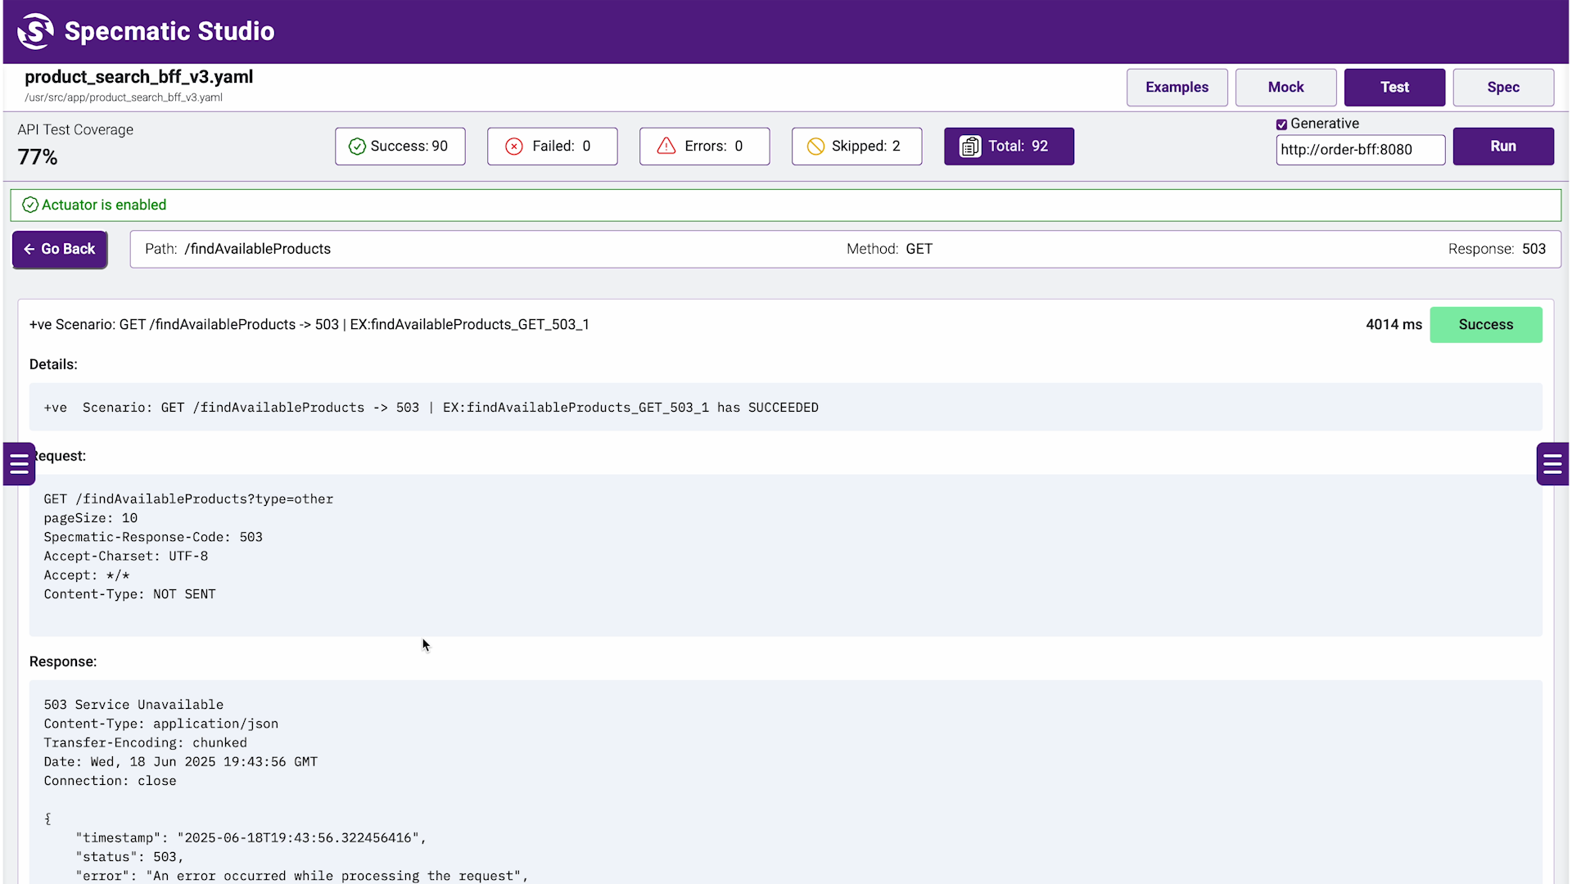Open the right side hamburger menu
1572x884 pixels.
pos(1552,464)
